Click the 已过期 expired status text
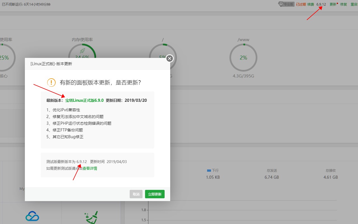This screenshot has width=358, height=224. point(301,4)
